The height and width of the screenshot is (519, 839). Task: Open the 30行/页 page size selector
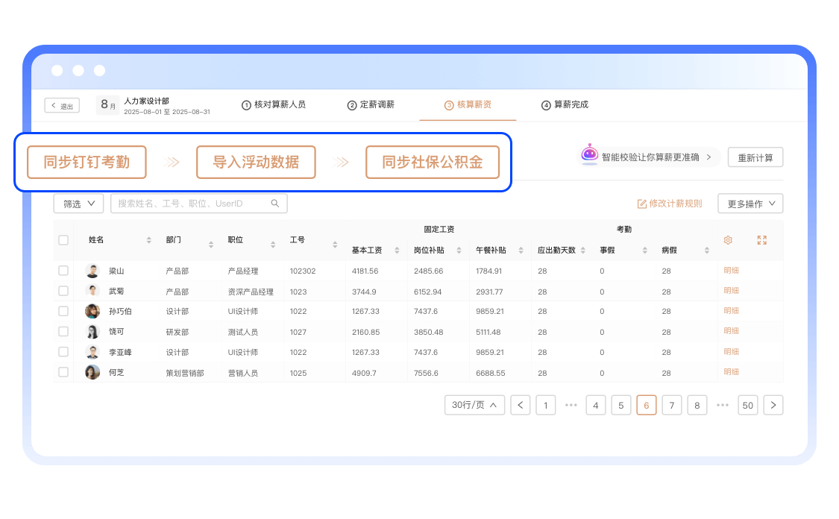click(474, 405)
